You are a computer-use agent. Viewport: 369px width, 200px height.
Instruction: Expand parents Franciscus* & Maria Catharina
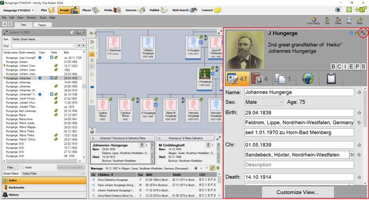(185, 138)
